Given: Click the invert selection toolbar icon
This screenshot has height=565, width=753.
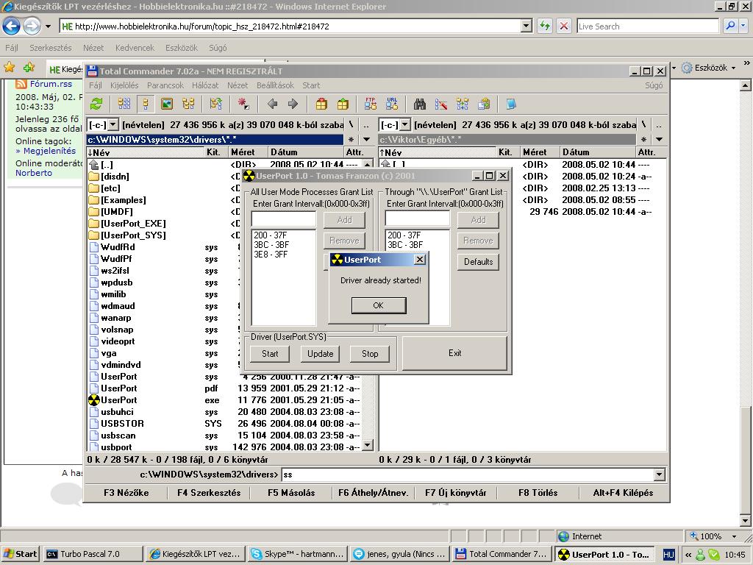Looking at the screenshot, I should (215, 104).
